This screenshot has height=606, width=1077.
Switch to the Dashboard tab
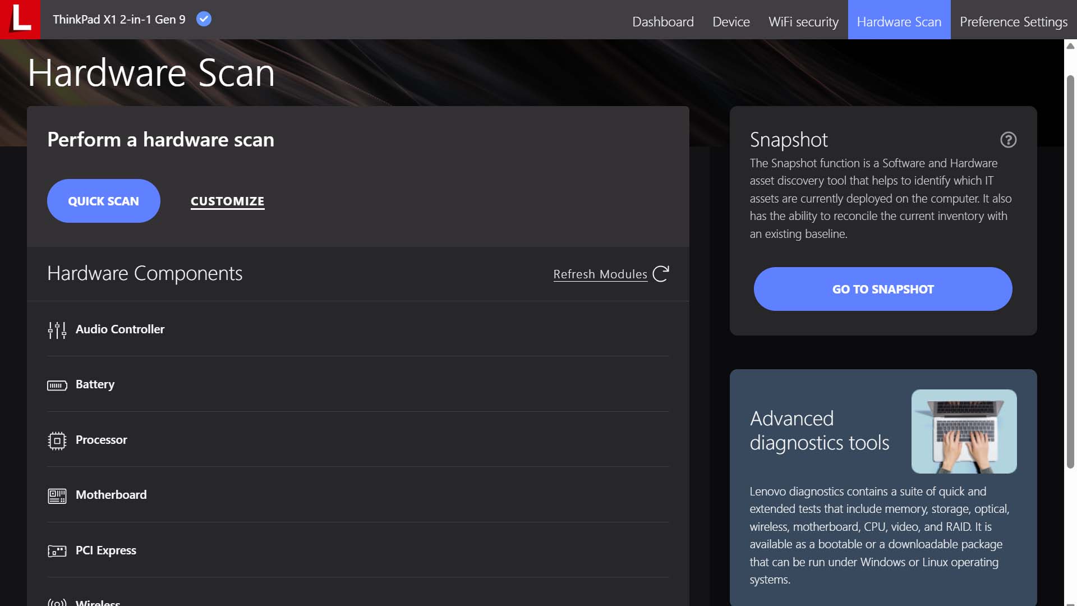click(x=663, y=21)
